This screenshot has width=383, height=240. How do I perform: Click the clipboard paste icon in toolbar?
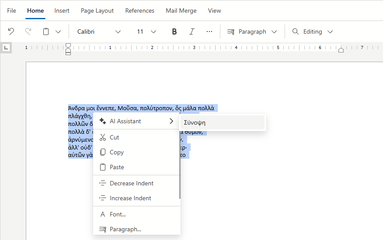tap(46, 31)
